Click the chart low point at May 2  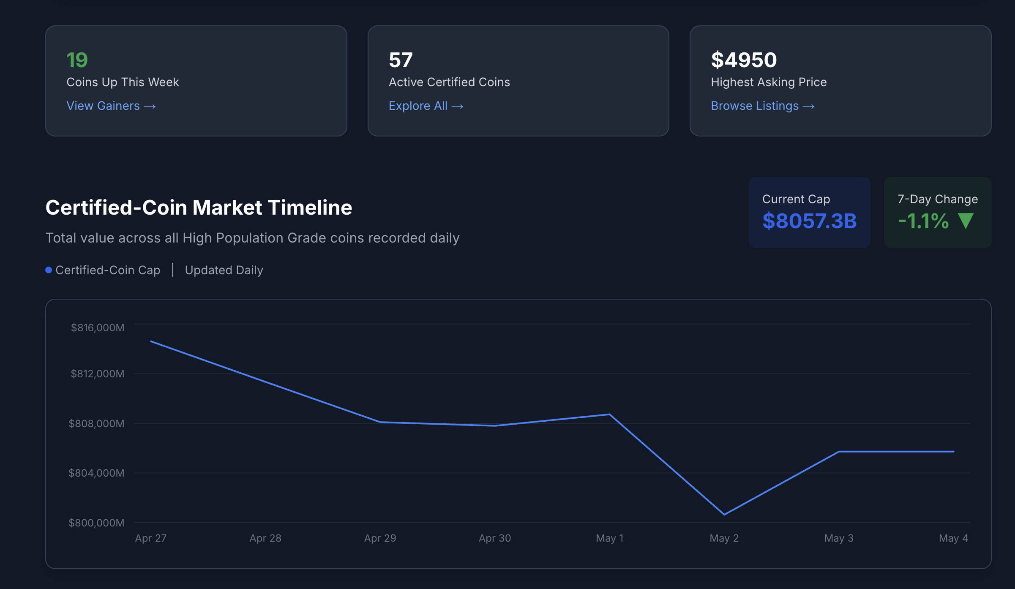click(x=724, y=514)
